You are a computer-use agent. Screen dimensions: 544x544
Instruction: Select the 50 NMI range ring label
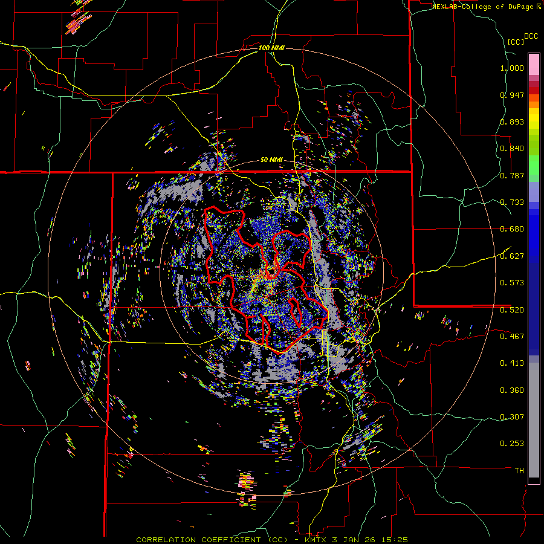coord(271,160)
